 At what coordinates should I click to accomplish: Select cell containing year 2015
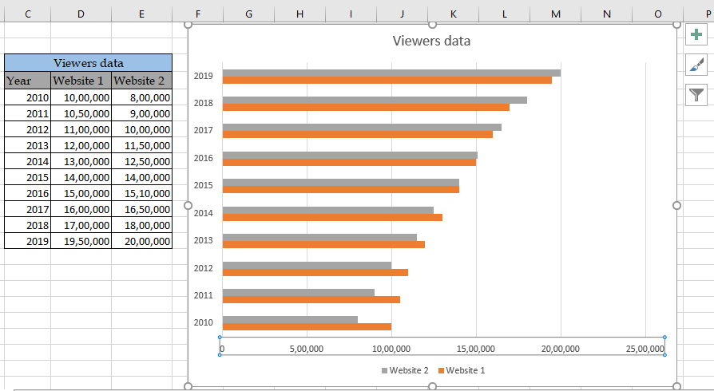[x=27, y=177]
